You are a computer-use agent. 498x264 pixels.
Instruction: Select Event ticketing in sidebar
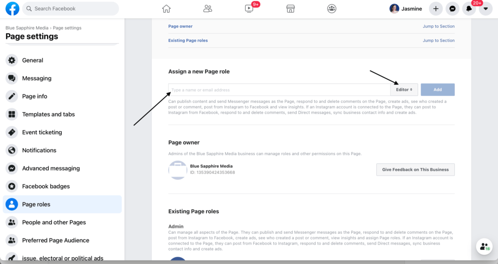(x=62, y=132)
